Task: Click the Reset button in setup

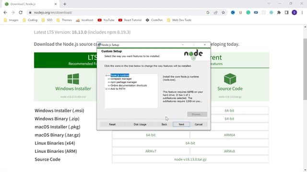Action: [112, 124]
